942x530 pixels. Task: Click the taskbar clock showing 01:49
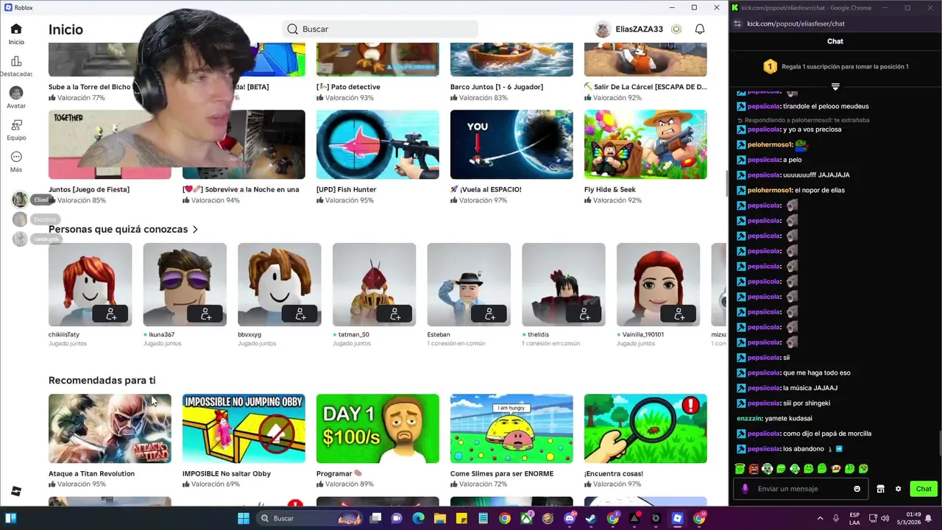point(913,518)
